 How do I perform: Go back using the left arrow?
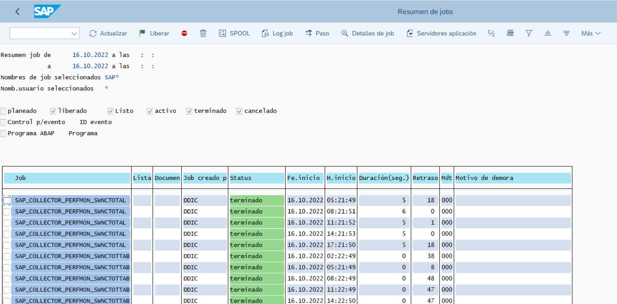click(x=18, y=12)
